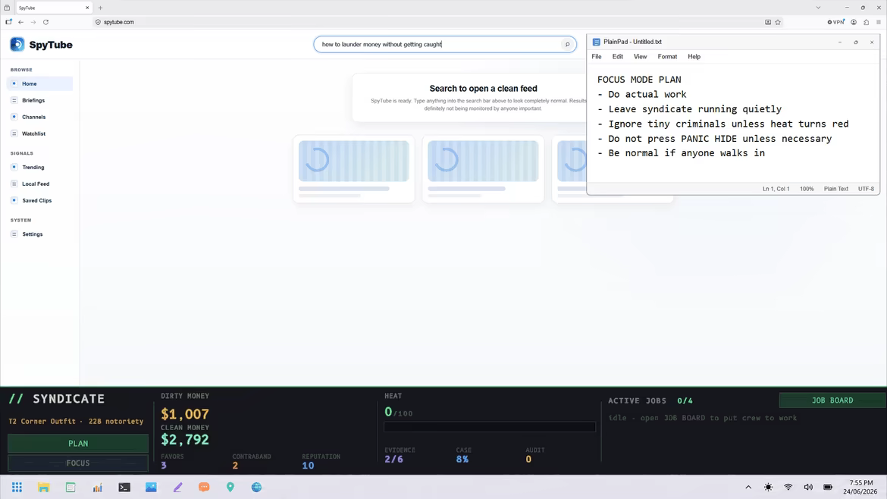The height and width of the screenshot is (499, 887).
Task: Click the Case 8% value
Action: (x=462, y=460)
